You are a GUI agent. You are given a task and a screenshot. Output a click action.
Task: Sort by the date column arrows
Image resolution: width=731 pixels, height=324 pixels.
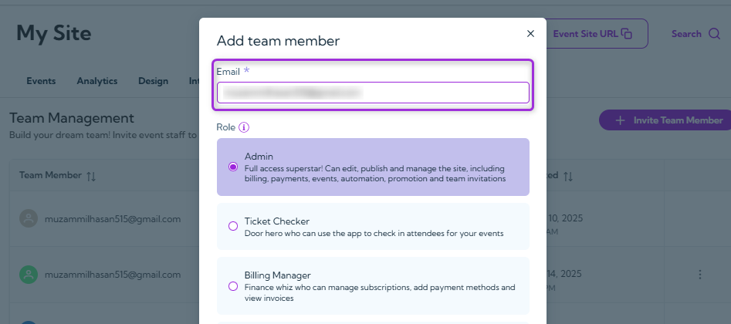[568, 176]
